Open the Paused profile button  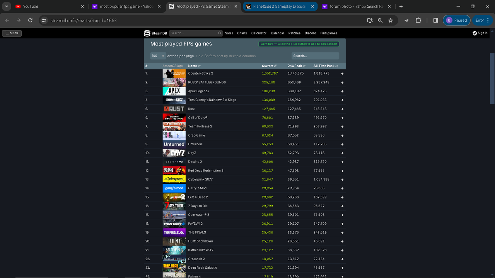tap(456, 20)
